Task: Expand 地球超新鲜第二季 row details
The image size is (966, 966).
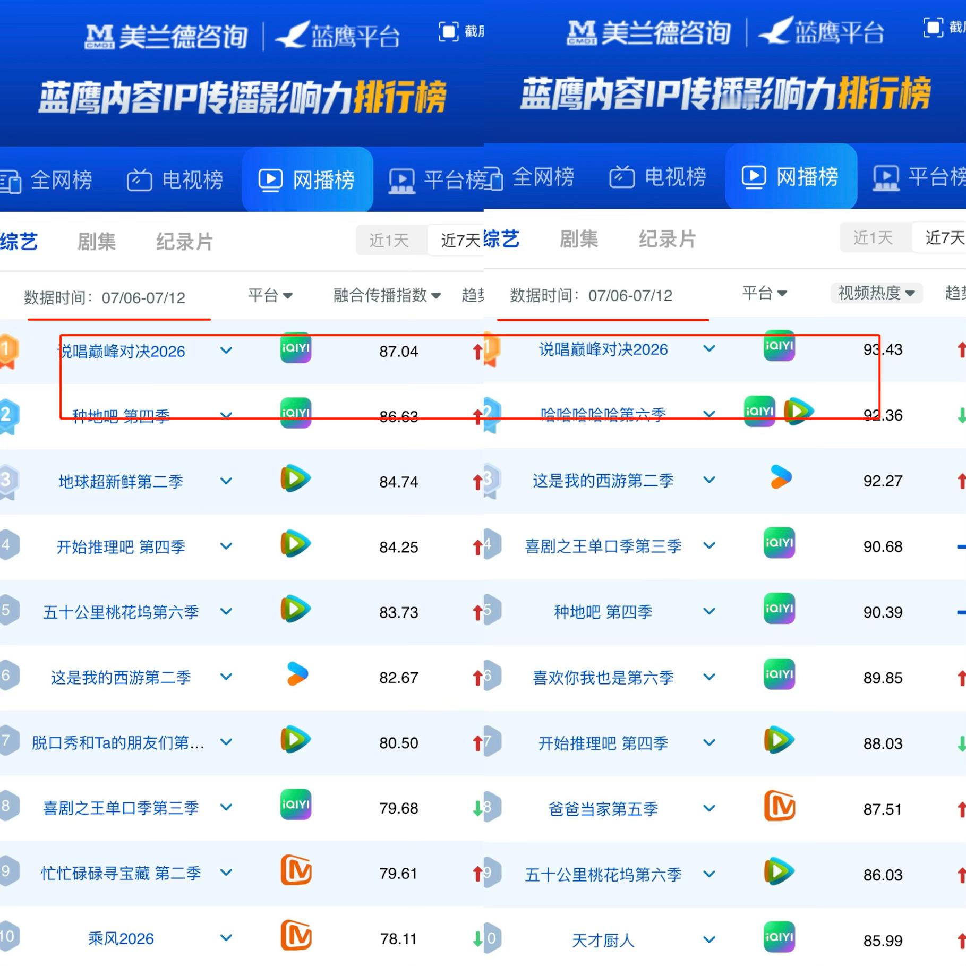Action: [x=226, y=481]
